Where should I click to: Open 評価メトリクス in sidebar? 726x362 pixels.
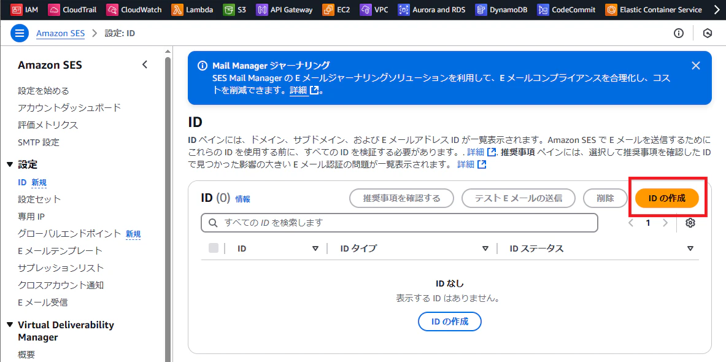(x=48, y=125)
